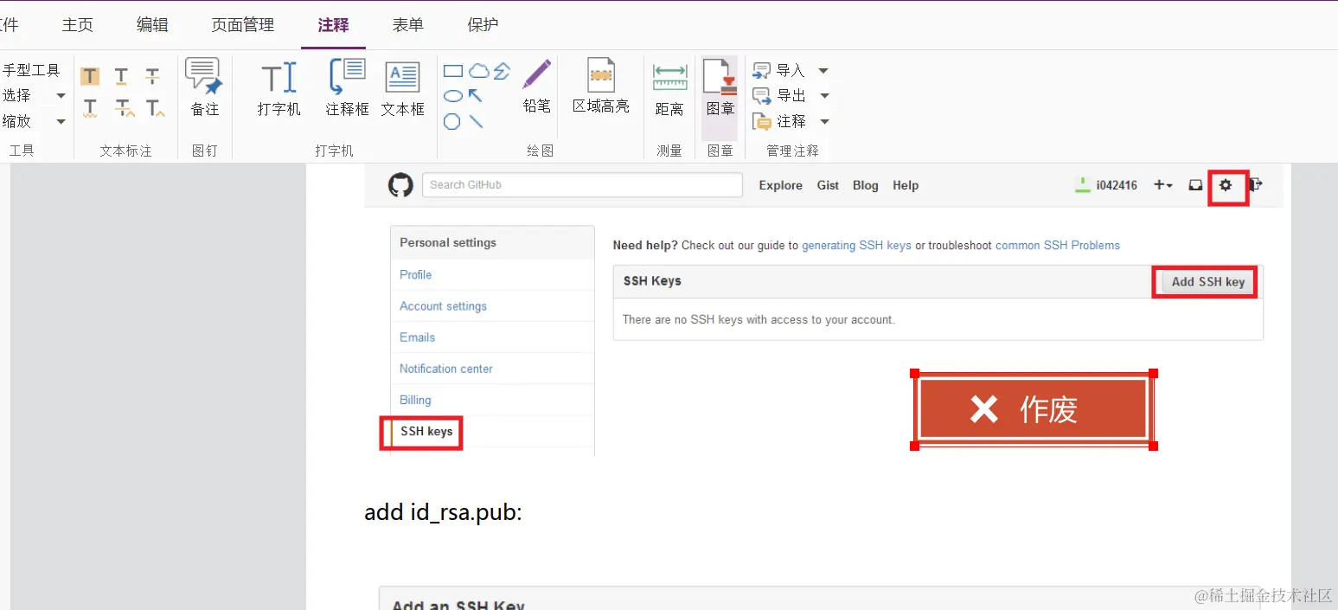
Task: Expand the 导出 dropdown arrow
Action: click(823, 96)
